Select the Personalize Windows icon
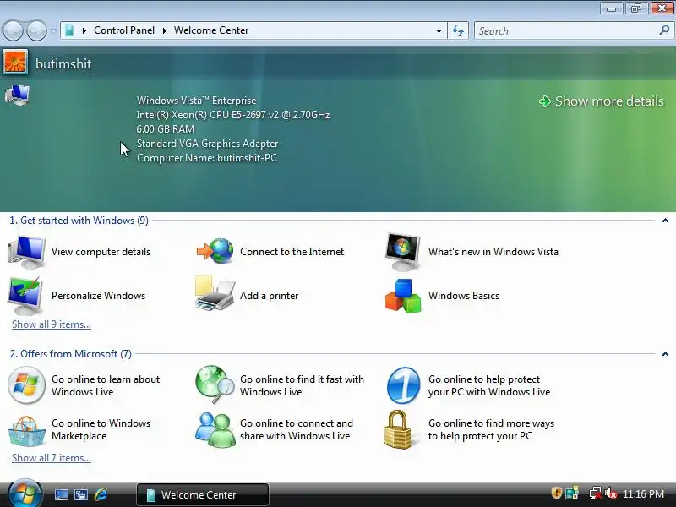Image resolution: width=676 pixels, height=507 pixels. (25, 297)
